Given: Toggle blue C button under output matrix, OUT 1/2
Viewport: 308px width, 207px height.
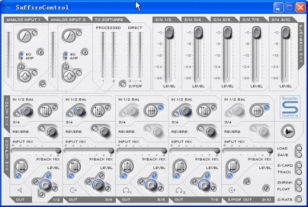Looking at the screenshot, I should (18, 176).
